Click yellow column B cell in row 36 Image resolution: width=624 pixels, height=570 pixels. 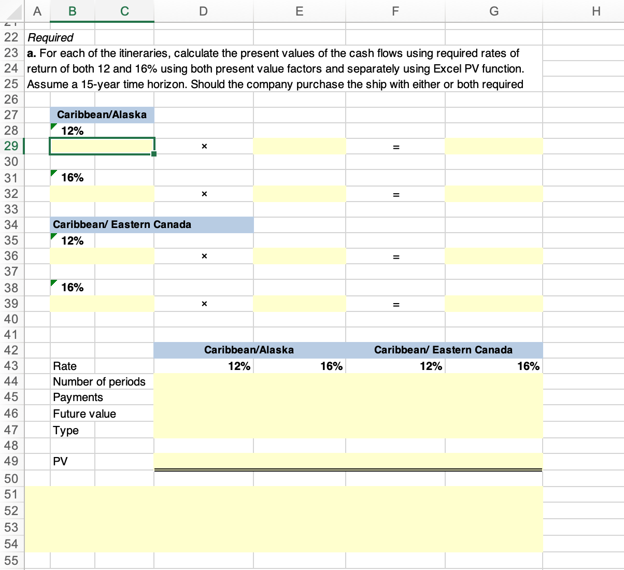pos(102,256)
